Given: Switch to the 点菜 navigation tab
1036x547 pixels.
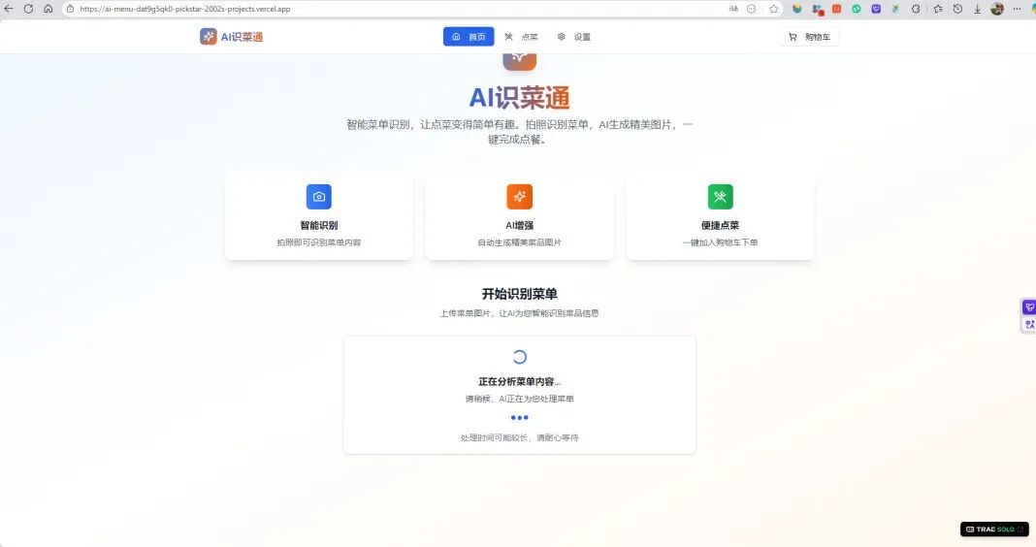Looking at the screenshot, I should pos(521,37).
